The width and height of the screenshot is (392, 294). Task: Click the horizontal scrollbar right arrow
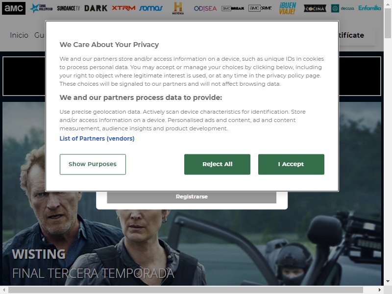click(x=379, y=290)
